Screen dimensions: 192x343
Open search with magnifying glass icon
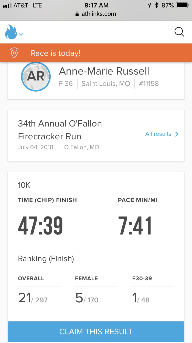(179, 32)
